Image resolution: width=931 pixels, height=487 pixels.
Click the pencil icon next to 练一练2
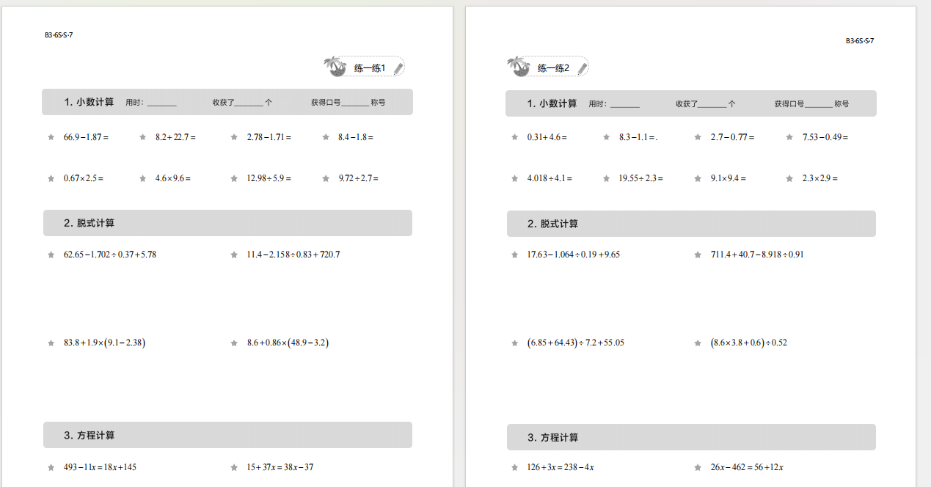coord(582,68)
